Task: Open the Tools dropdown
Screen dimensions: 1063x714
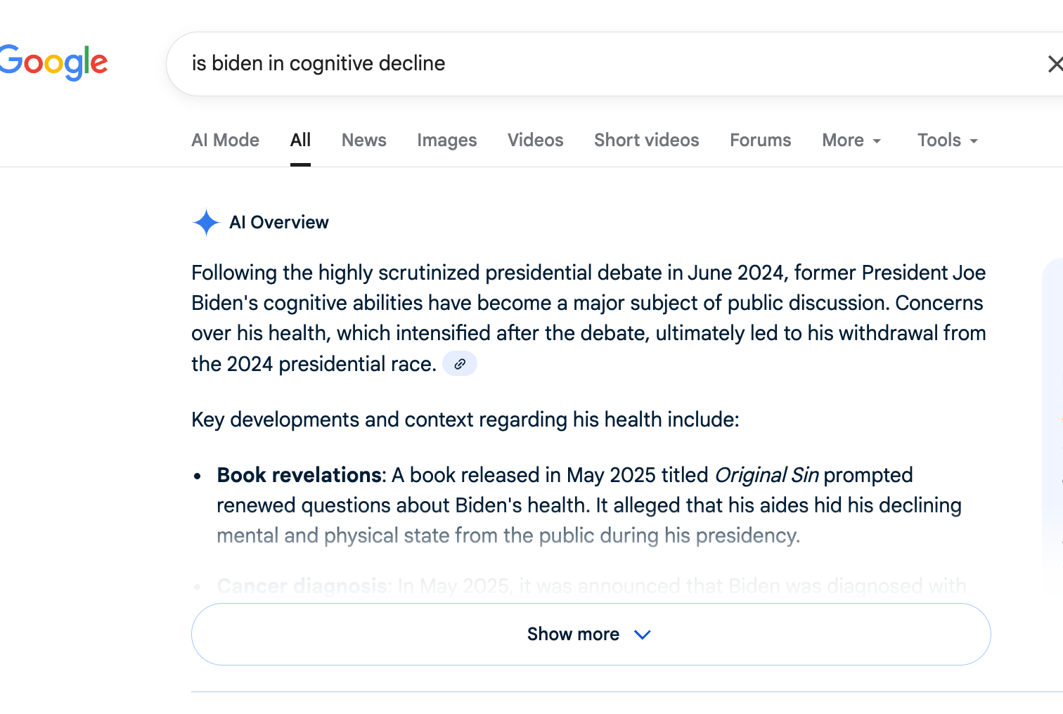Action: click(947, 141)
